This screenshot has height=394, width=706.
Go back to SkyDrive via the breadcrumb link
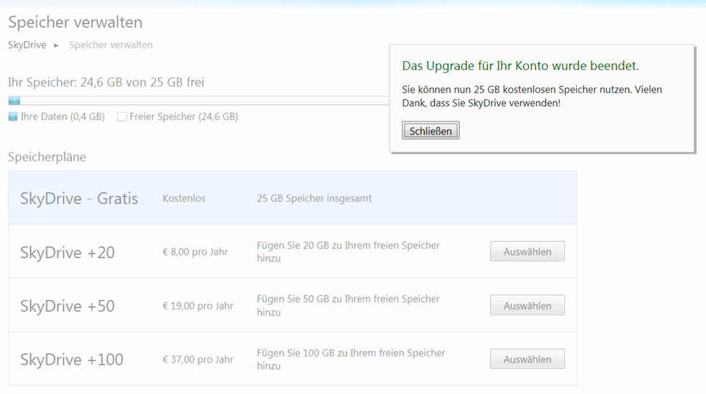[27, 45]
